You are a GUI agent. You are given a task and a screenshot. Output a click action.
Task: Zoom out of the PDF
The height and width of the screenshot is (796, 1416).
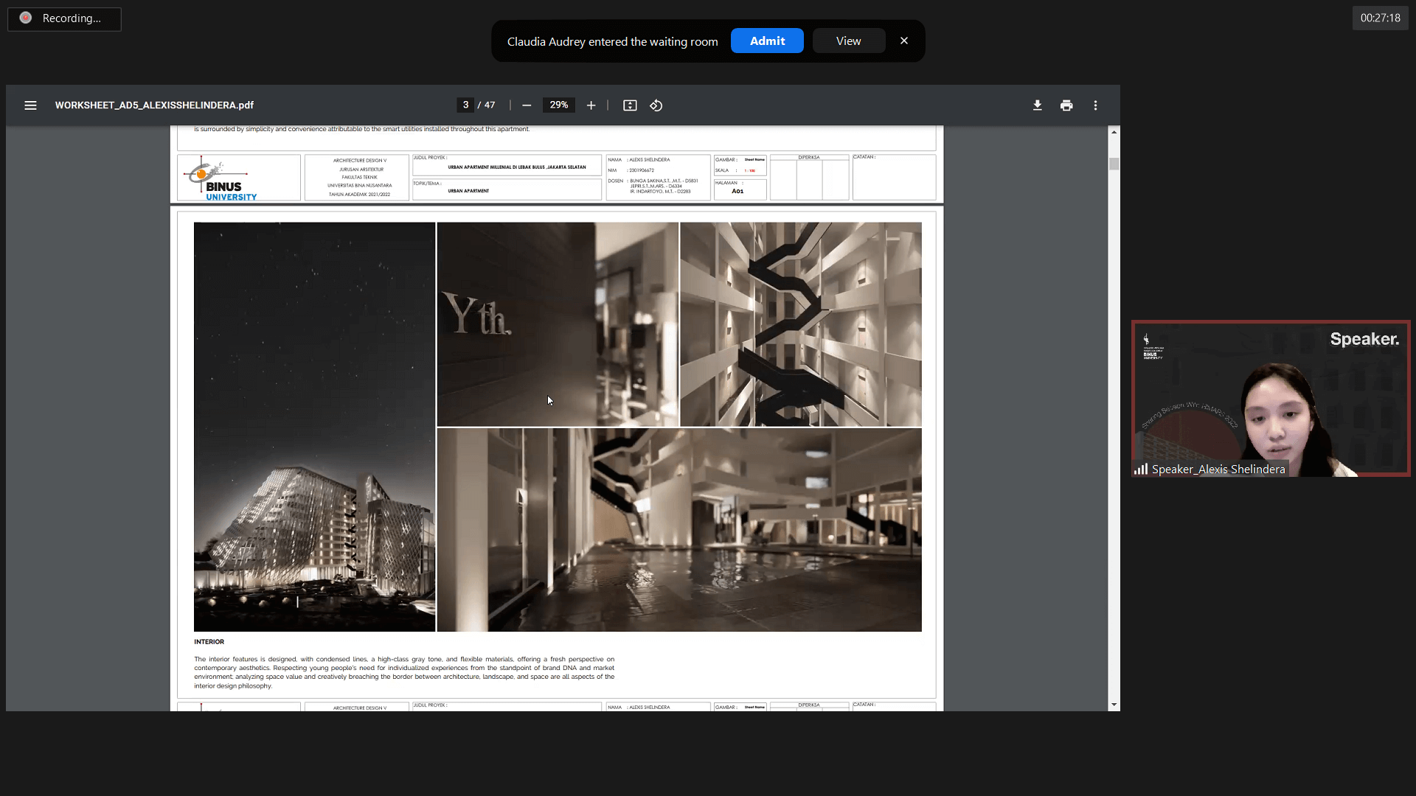[527, 105]
